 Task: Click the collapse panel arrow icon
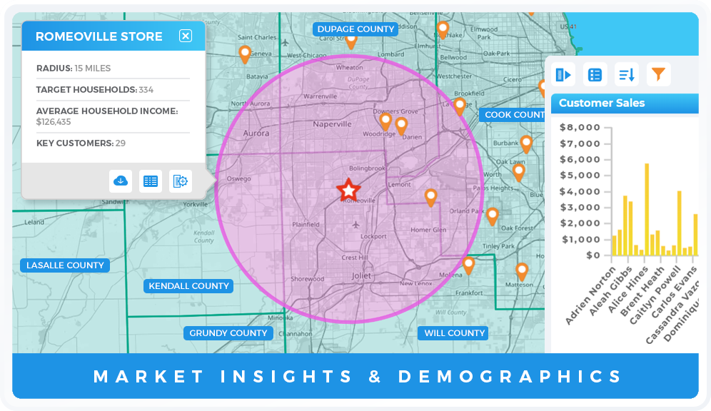click(564, 74)
